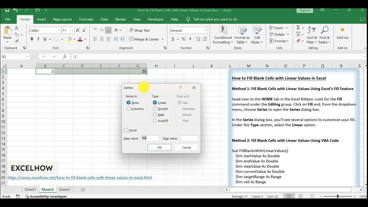Open Format as Table gallery
The width and height of the screenshot is (368, 207).
point(242,35)
